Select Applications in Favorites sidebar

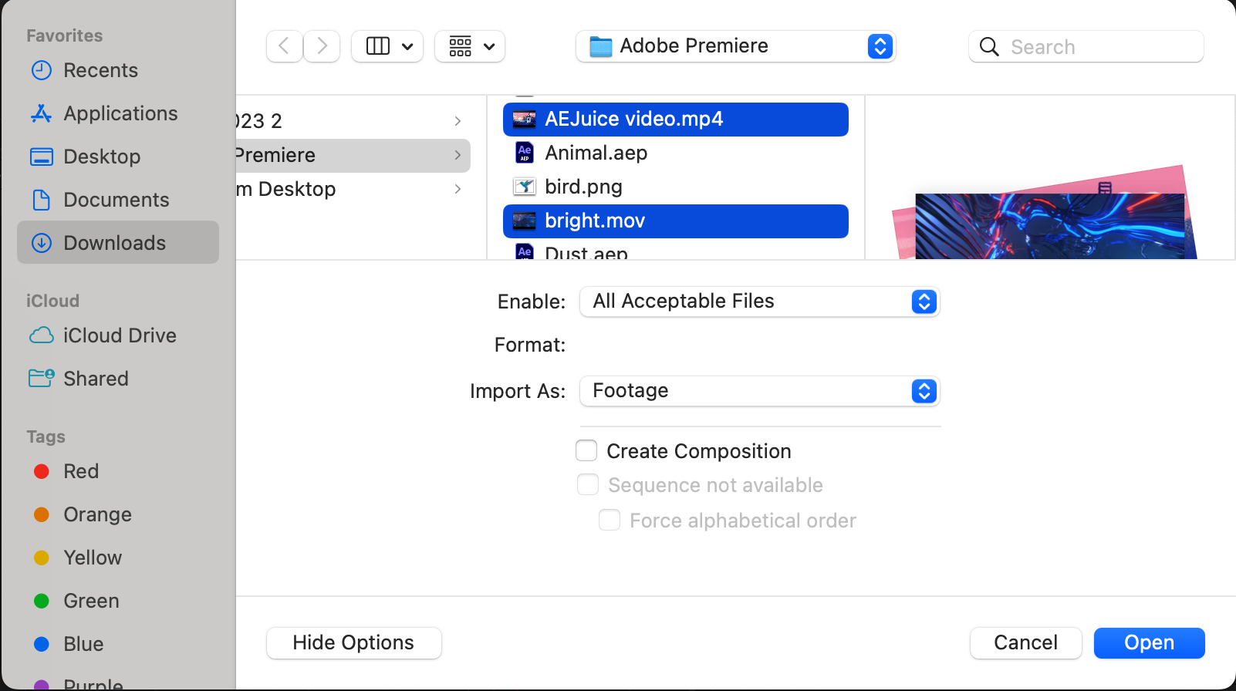[120, 113]
